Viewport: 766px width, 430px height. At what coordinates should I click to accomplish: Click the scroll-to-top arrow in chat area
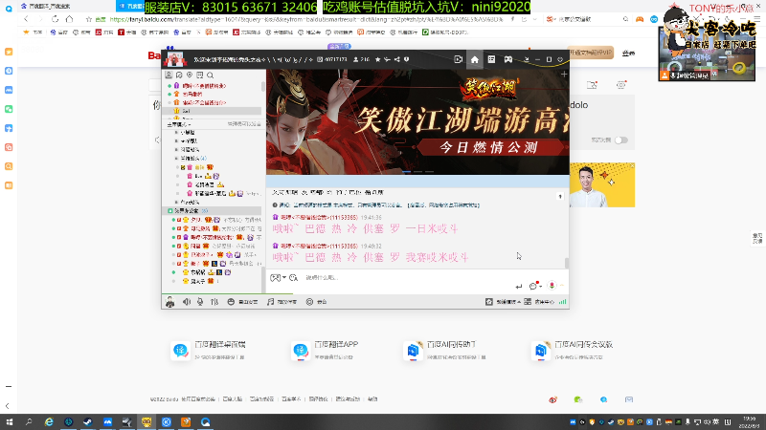pyautogui.click(x=560, y=197)
